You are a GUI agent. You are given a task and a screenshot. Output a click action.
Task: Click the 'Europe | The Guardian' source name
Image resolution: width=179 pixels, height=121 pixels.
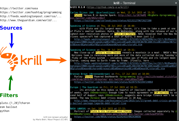tap(84, 87)
